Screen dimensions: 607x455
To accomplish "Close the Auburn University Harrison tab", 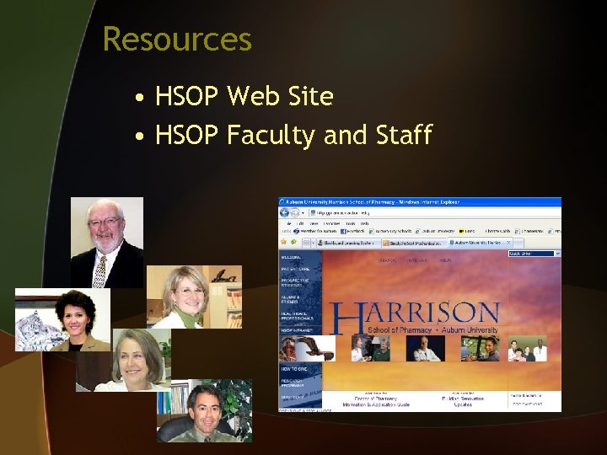I will click(508, 243).
